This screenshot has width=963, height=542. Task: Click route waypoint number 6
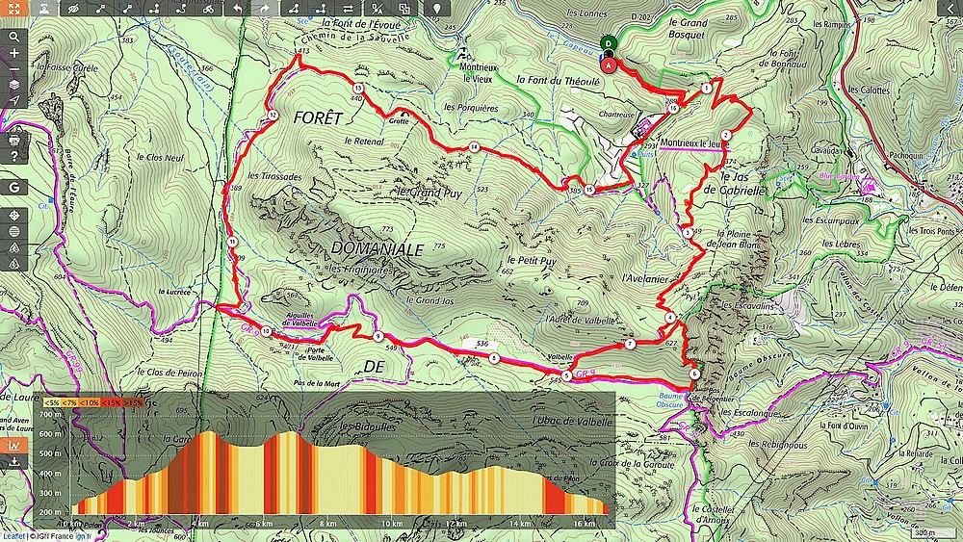pos(694,374)
